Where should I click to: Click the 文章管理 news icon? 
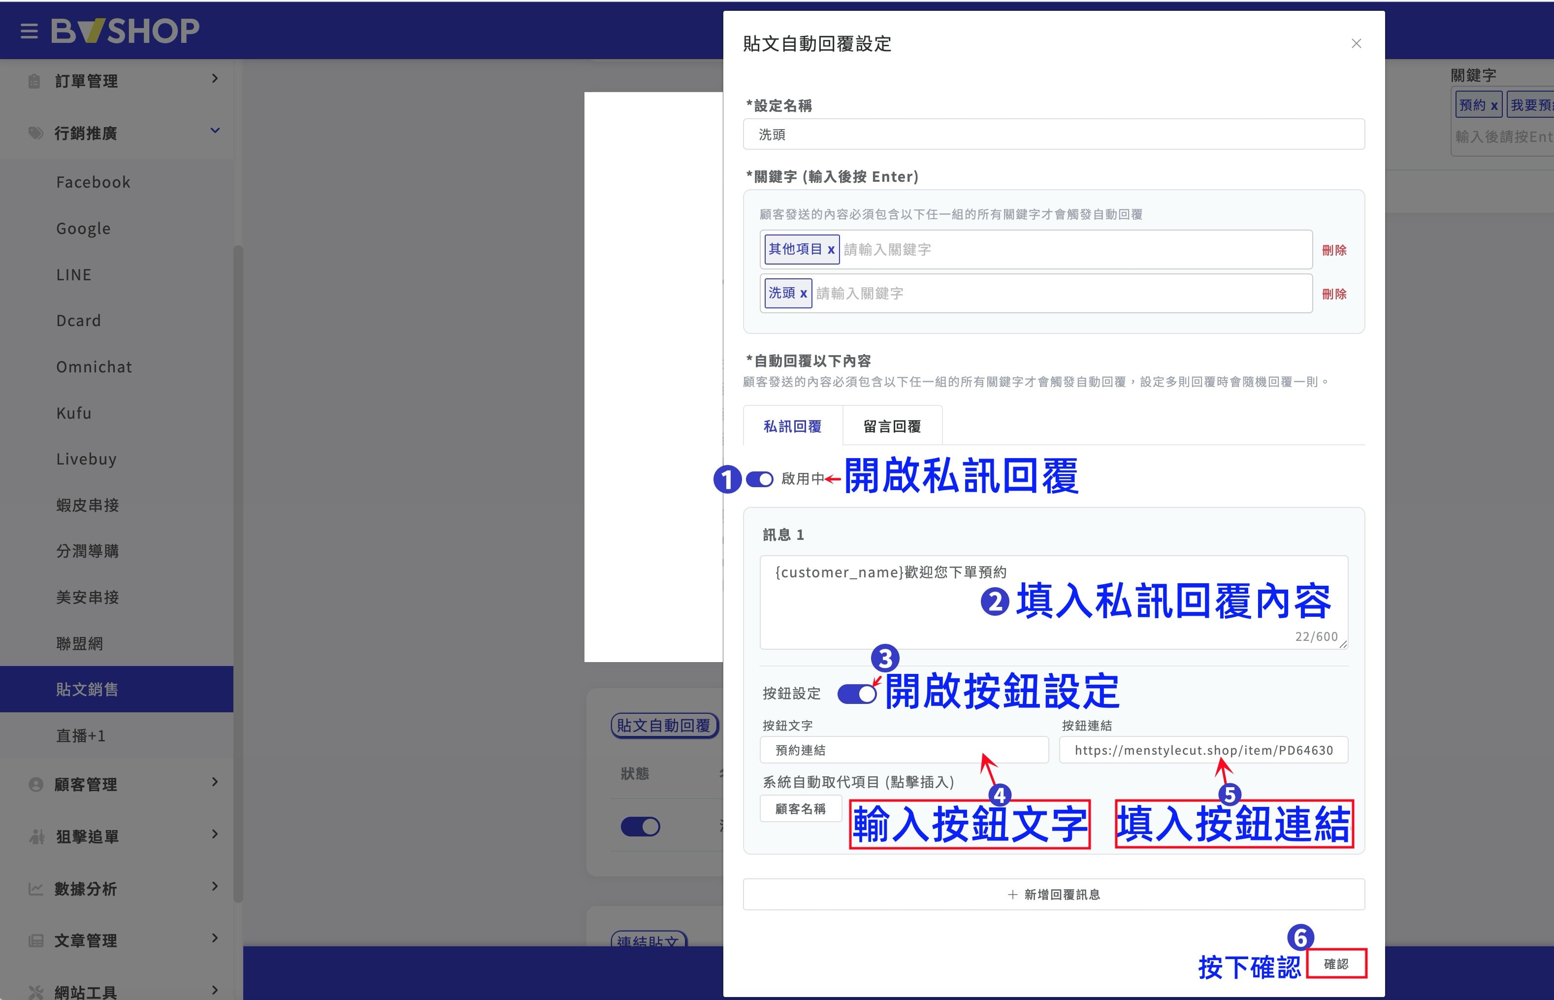(36, 940)
